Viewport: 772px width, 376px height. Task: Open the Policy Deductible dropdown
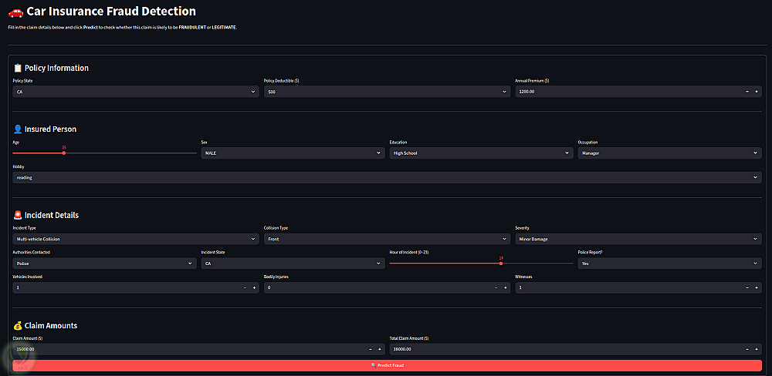coord(387,92)
